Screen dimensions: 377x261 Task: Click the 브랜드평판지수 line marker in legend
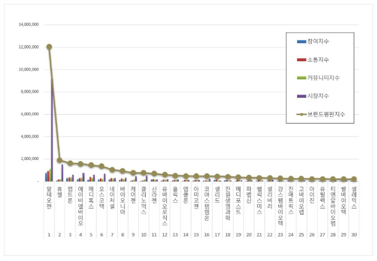pos(301,114)
